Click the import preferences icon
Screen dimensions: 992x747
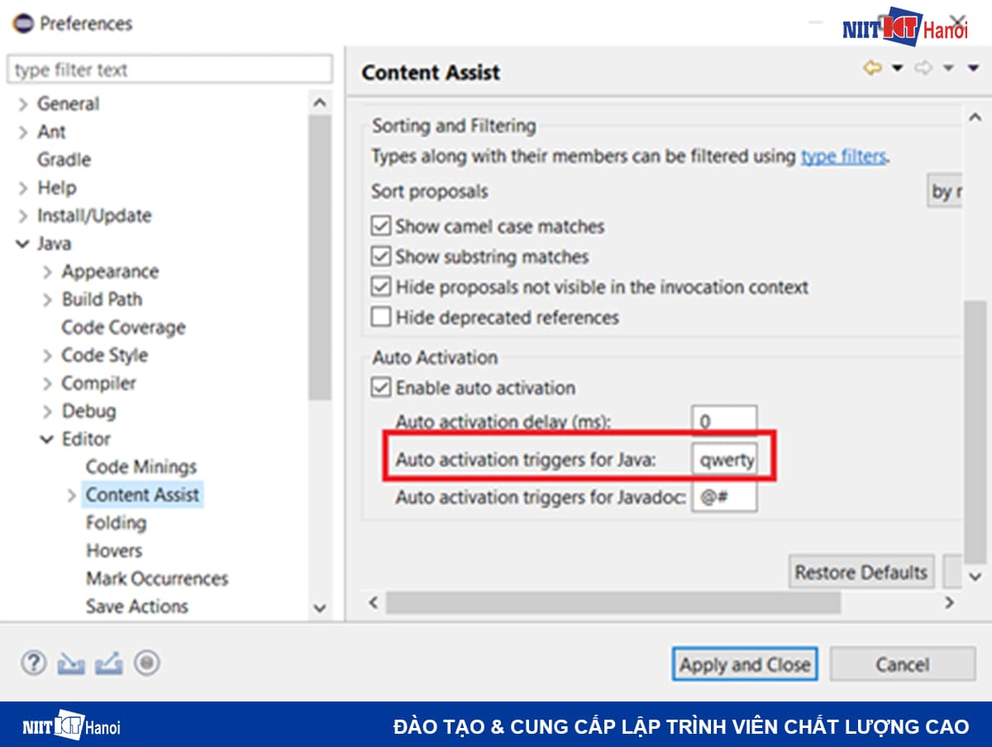[71, 663]
